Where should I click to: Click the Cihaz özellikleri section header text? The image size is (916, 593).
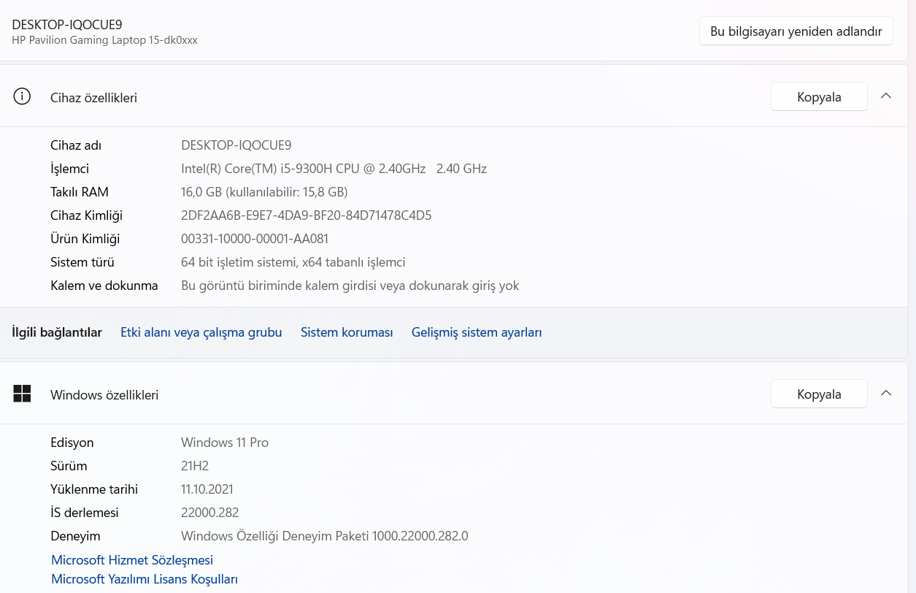click(x=93, y=98)
